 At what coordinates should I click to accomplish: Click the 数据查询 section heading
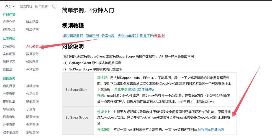(9, 78)
